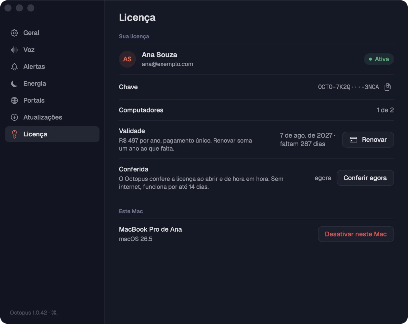The height and width of the screenshot is (324, 408).
Task: Open the Atualizações section
Action: coord(52,117)
